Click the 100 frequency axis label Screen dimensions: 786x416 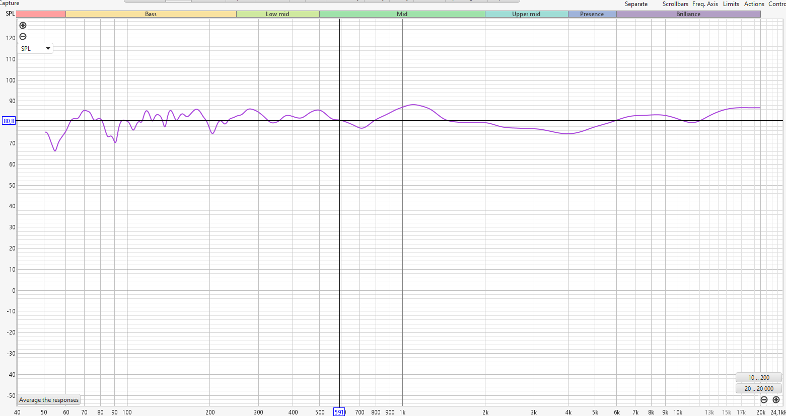click(127, 412)
